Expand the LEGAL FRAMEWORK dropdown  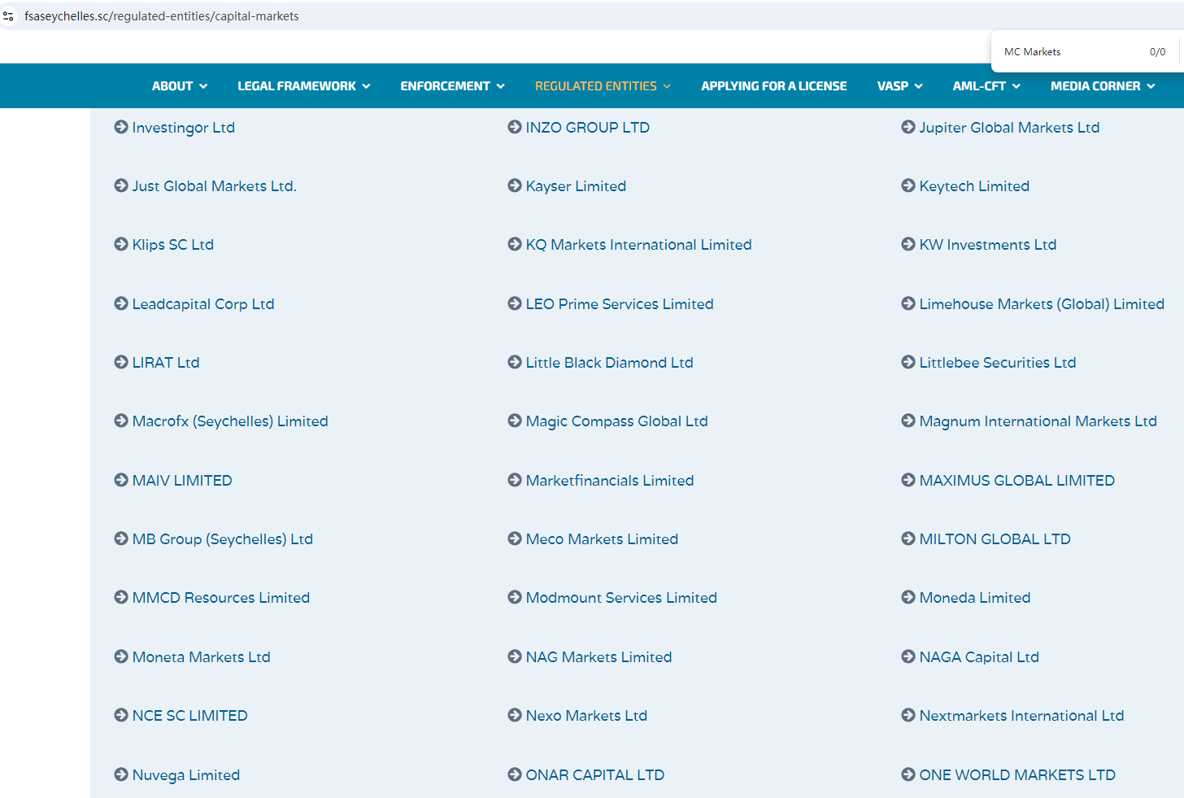[x=303, y=86]
